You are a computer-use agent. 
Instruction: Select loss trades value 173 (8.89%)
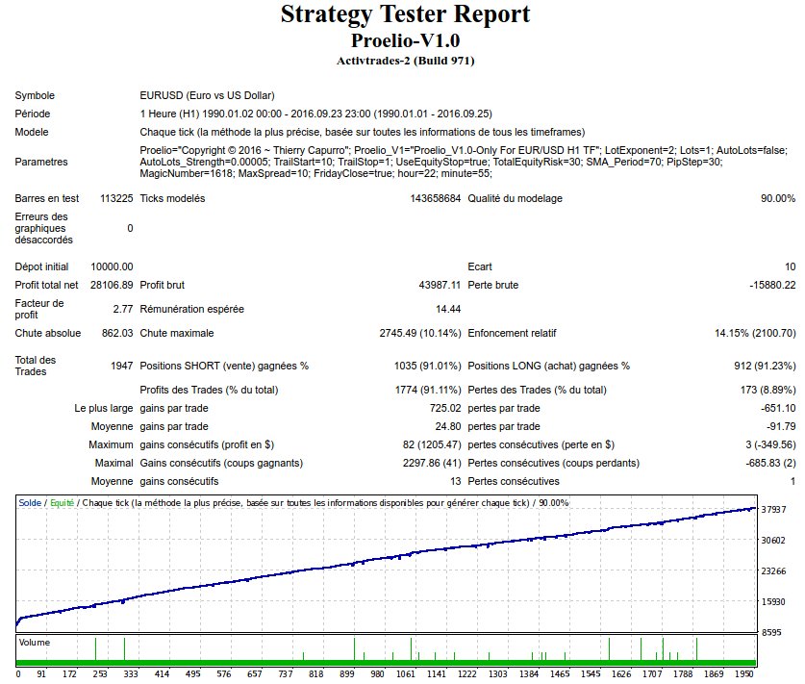coord(767,390)
